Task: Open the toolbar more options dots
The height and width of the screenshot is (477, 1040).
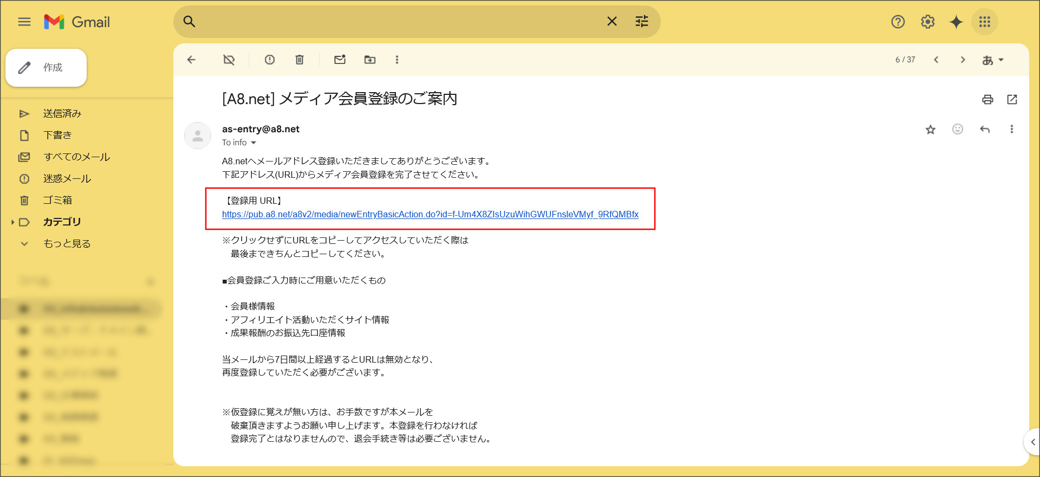Action: (397, 60)
